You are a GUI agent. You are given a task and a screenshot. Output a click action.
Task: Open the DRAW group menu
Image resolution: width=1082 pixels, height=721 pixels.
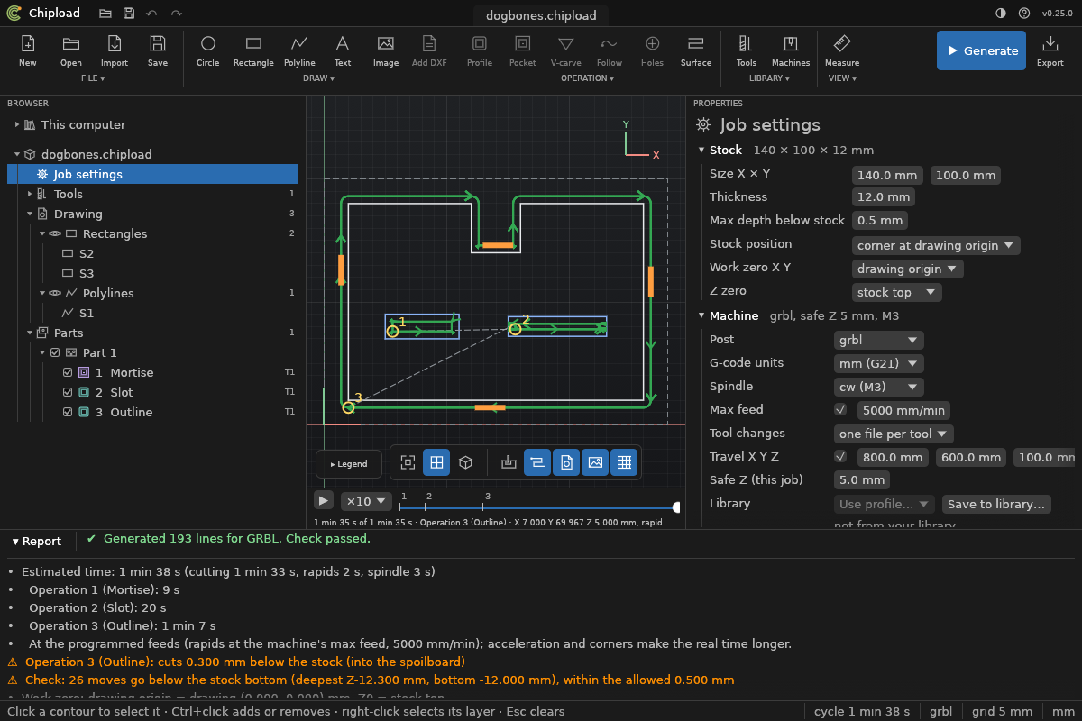click(x=319, y=78)
